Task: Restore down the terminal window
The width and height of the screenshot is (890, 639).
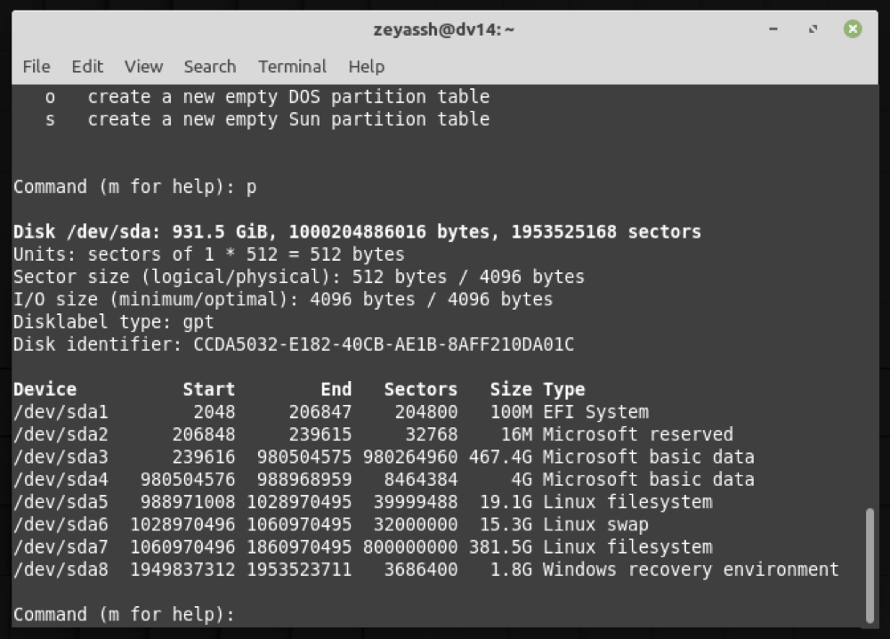Action: coord(813,29)
